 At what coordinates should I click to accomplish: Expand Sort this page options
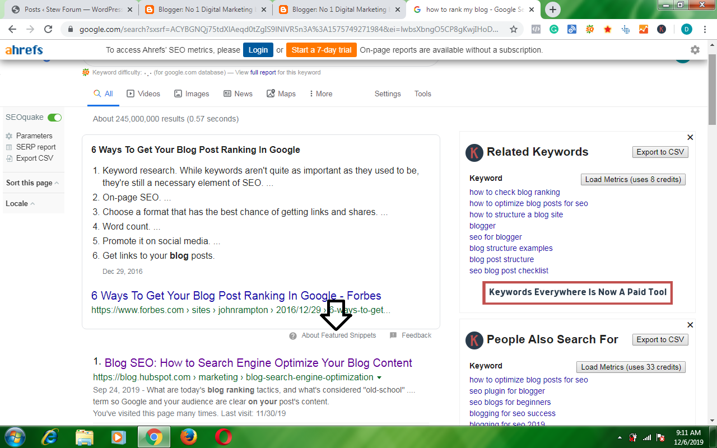pyautogui.click(x=32, y=183)
